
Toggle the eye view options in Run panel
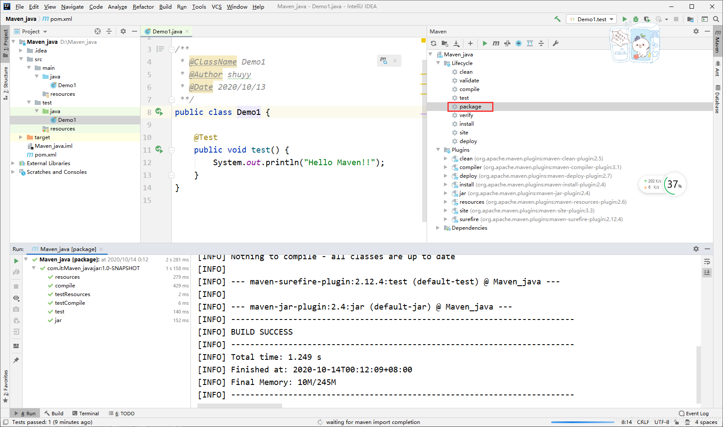click(16, 298)
